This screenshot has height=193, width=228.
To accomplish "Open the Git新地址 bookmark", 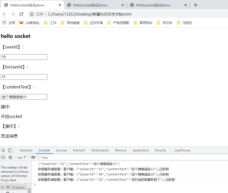I will tap(29, 23).
